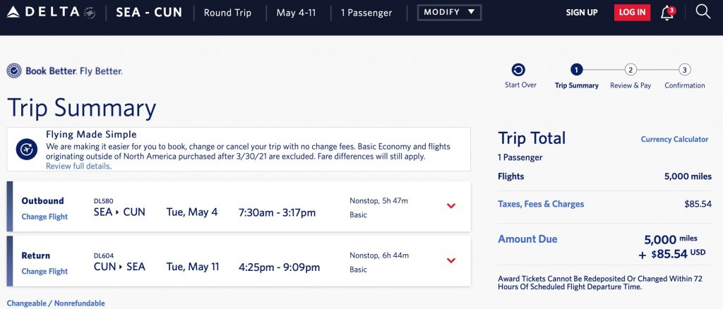Open the Currency Calculator link
The image size is (723, 309).
coord(674,140)
